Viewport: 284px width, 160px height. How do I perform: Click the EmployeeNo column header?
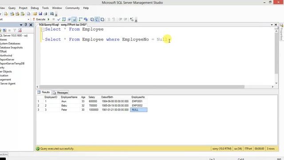tap(138, 97)
